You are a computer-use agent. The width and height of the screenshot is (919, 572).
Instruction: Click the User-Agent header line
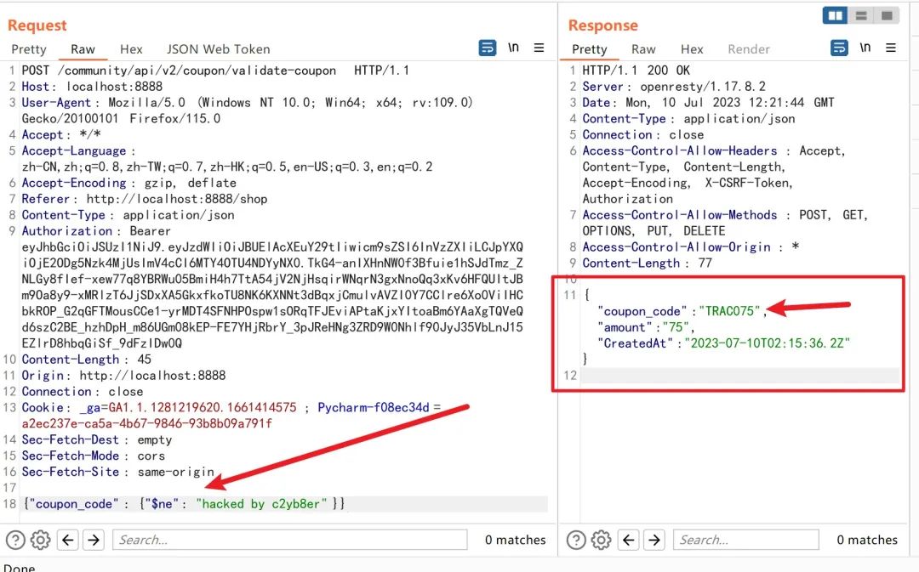click(248, 110)
